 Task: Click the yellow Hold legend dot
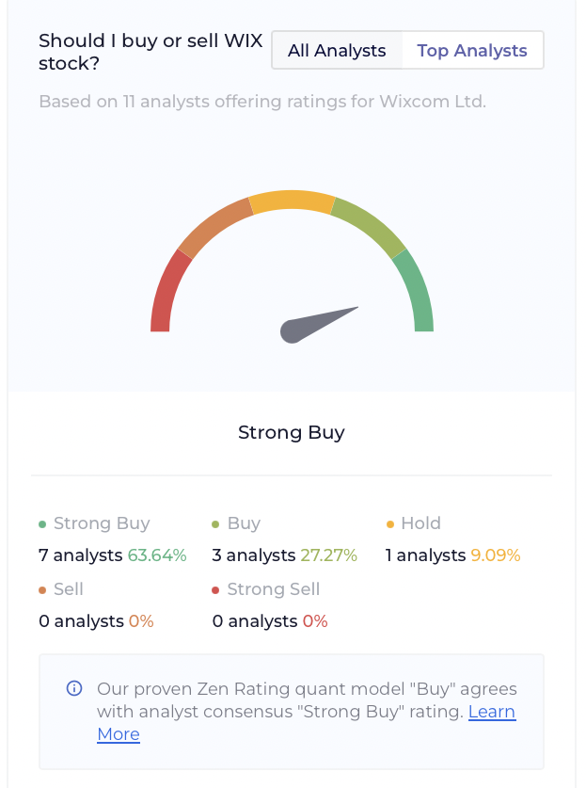389,524
